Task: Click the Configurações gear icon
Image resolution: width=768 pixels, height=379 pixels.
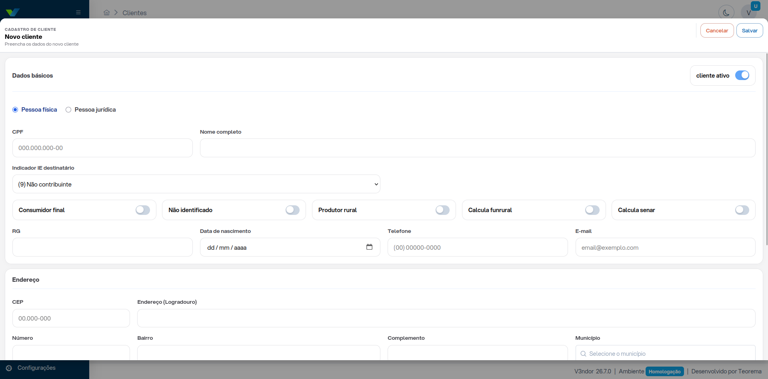Action: (9, 368)
